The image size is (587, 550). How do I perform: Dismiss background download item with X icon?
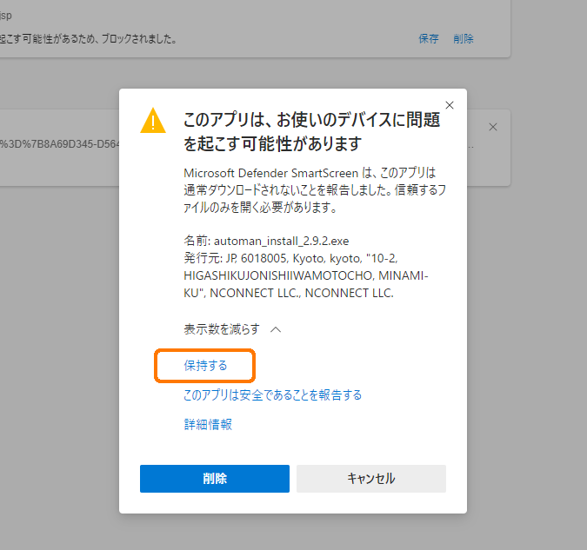493,127
